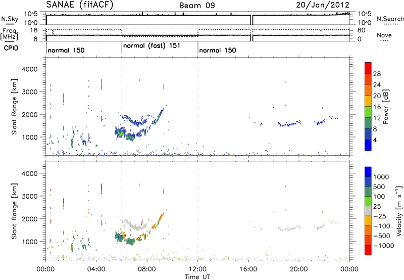Select the grey -25 to 25 velocity swatch
The height and width of the screenshot is (280, 404).
tap(368, 211)
